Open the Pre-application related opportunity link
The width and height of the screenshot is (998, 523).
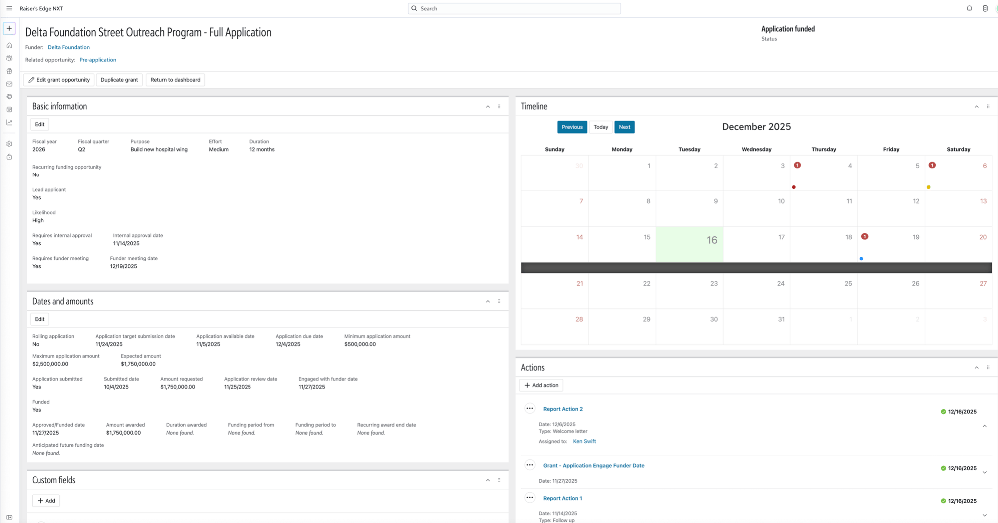[98, 60]
